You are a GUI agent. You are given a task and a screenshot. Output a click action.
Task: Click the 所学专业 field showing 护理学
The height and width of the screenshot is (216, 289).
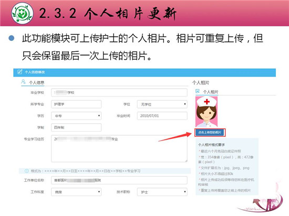(x=76, y=104)
